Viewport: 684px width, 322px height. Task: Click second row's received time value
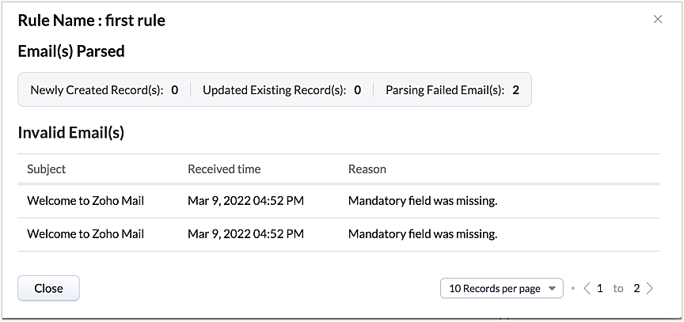245,234
